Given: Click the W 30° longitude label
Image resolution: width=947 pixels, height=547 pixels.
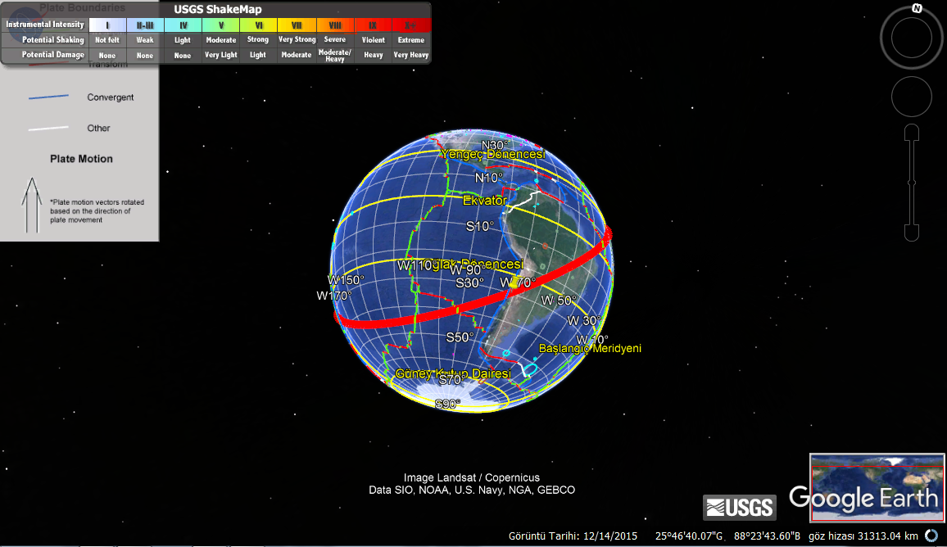Looking at the screenshot, I should pyautogui.click(x=584, y=321).
